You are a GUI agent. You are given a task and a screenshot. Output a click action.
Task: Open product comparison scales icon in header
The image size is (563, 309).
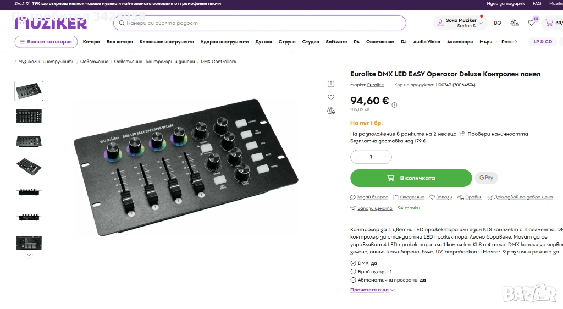(515, 23)
